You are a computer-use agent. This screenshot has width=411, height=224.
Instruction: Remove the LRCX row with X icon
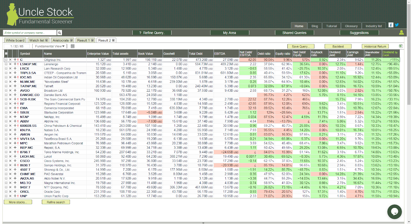point(10,69)
